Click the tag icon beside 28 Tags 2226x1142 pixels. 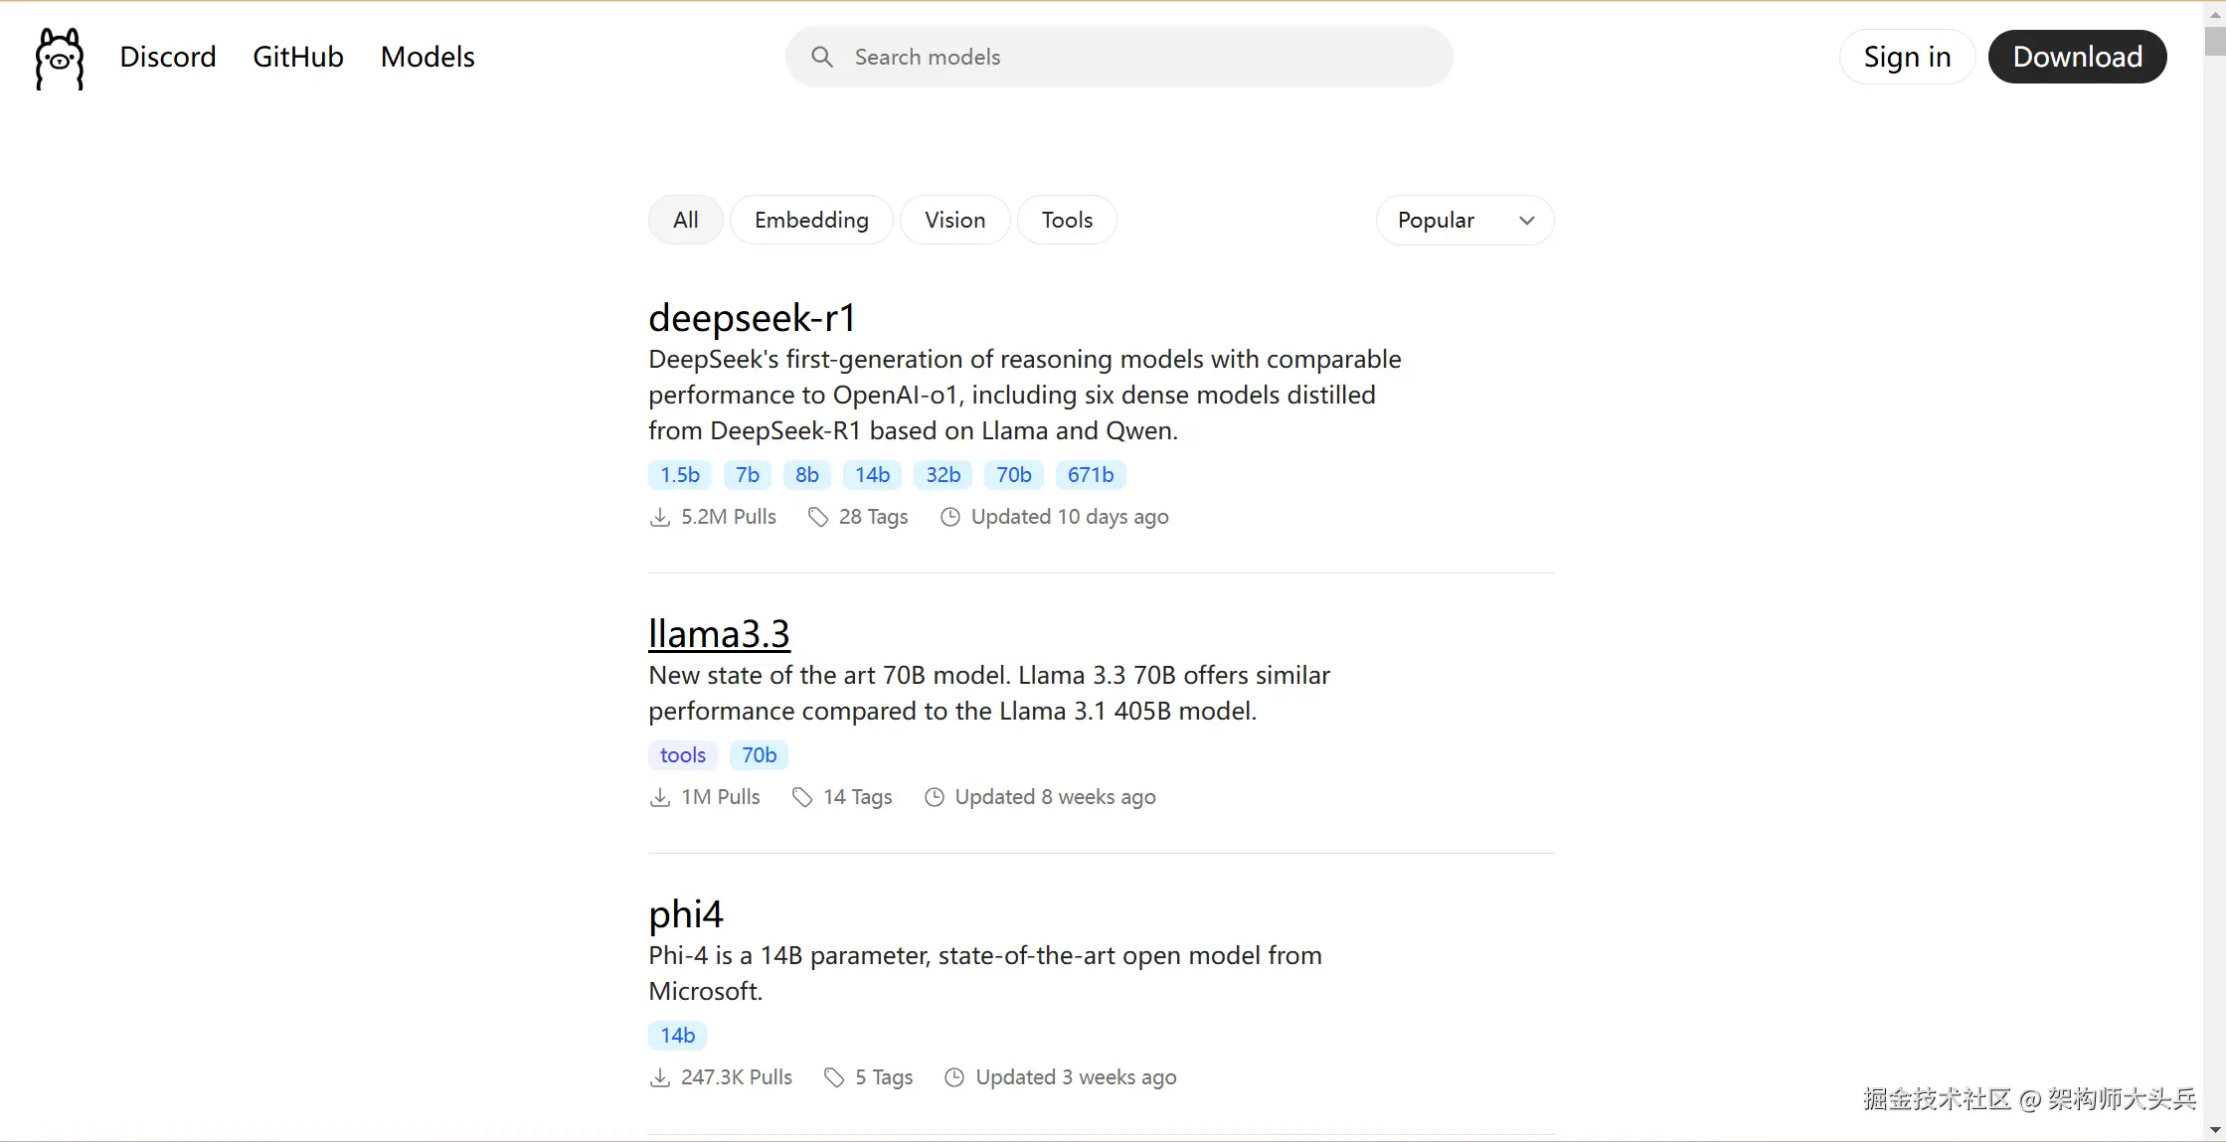pos(817,517)
